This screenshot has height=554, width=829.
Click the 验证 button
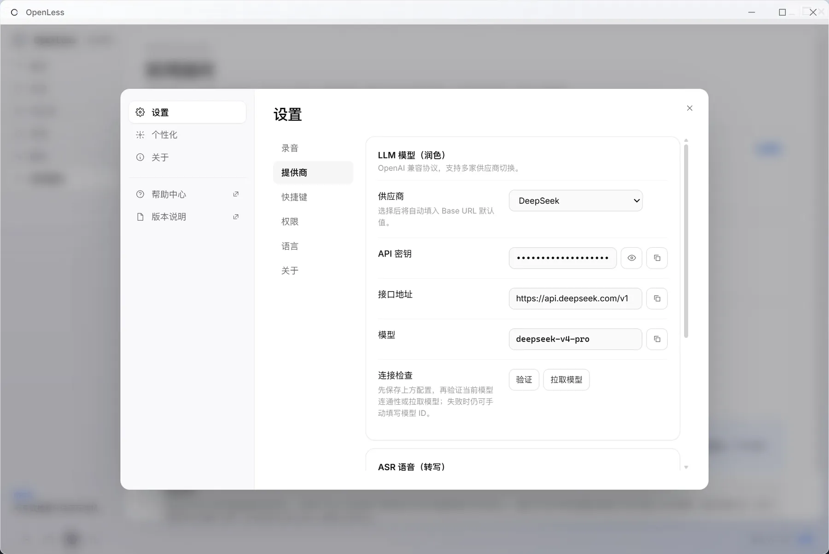pyautogui.click(x=524, y=379)
